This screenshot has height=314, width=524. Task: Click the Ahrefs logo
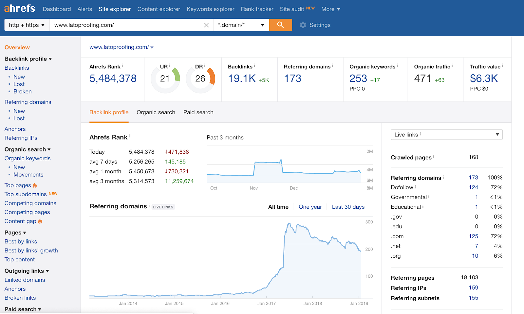click(x=20, y=9)
